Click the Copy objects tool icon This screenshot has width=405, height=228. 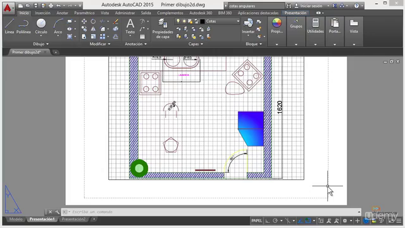pyautogui.click(x=84, y=29)
